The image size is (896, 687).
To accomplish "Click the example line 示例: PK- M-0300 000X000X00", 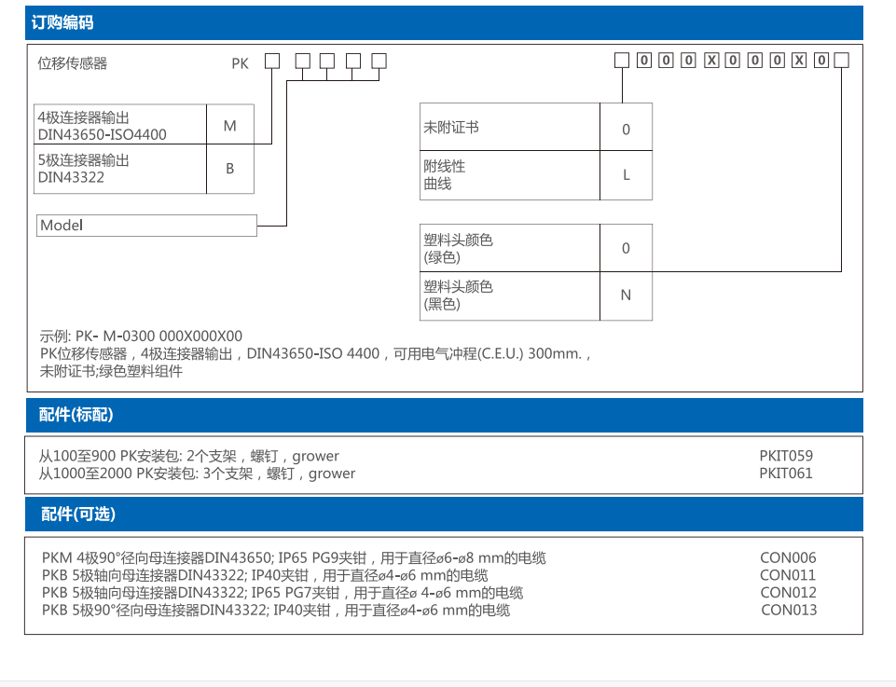I will pos(141,336).
